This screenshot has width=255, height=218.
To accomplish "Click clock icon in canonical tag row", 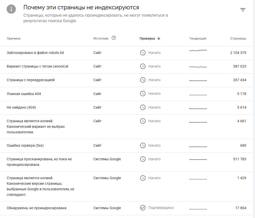I will click(x=143, y=66).
